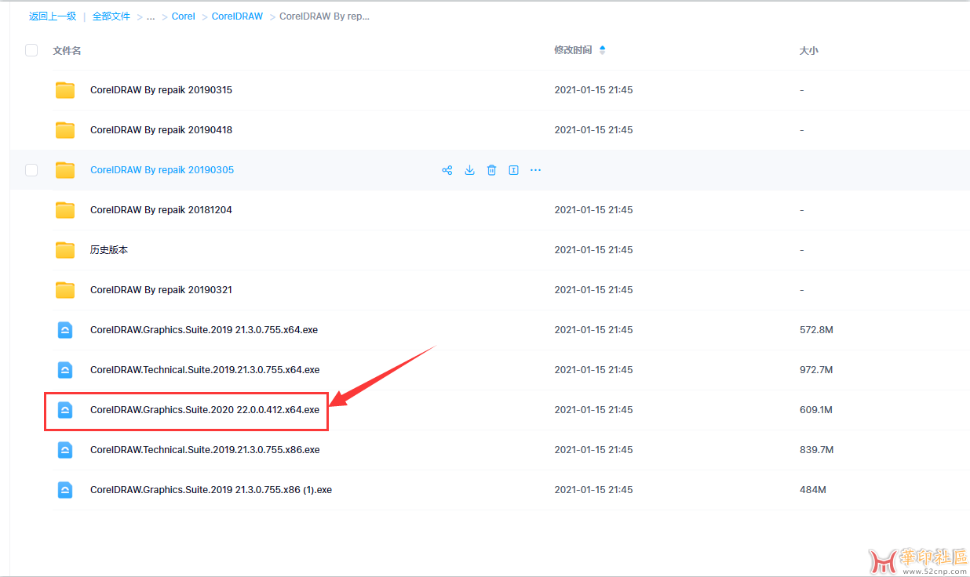Screen dimensions: 970x577
Task: Click folder icon of CorelDRAW By repaik 20190315
Action: (65, 90)
